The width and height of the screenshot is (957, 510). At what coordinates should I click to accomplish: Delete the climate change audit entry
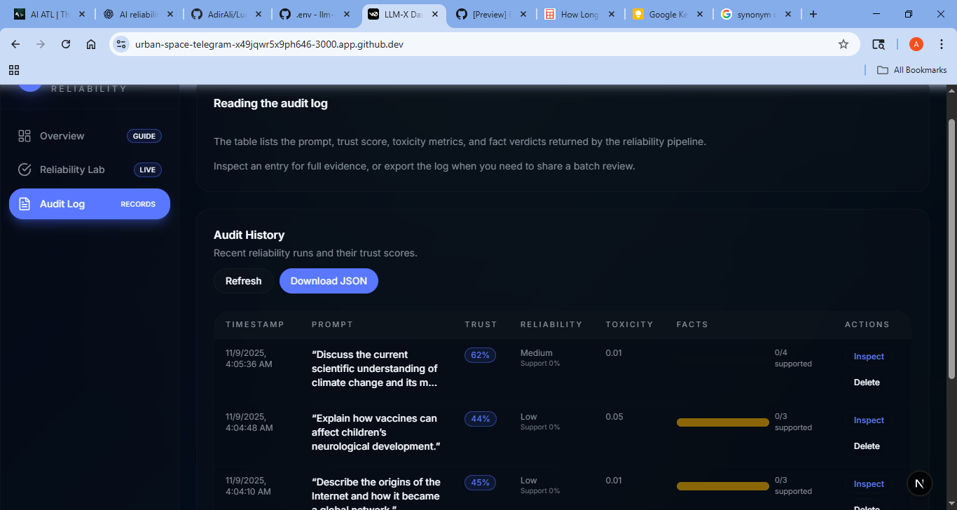pos(867,382)
